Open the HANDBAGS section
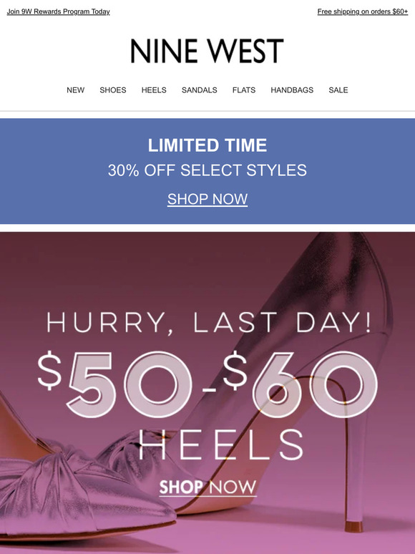Image resolution: width=415 pixels, height=554 pixels. [x=292, y=90]
